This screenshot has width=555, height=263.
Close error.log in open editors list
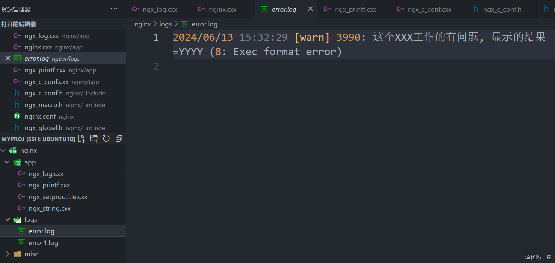(8, 58)
